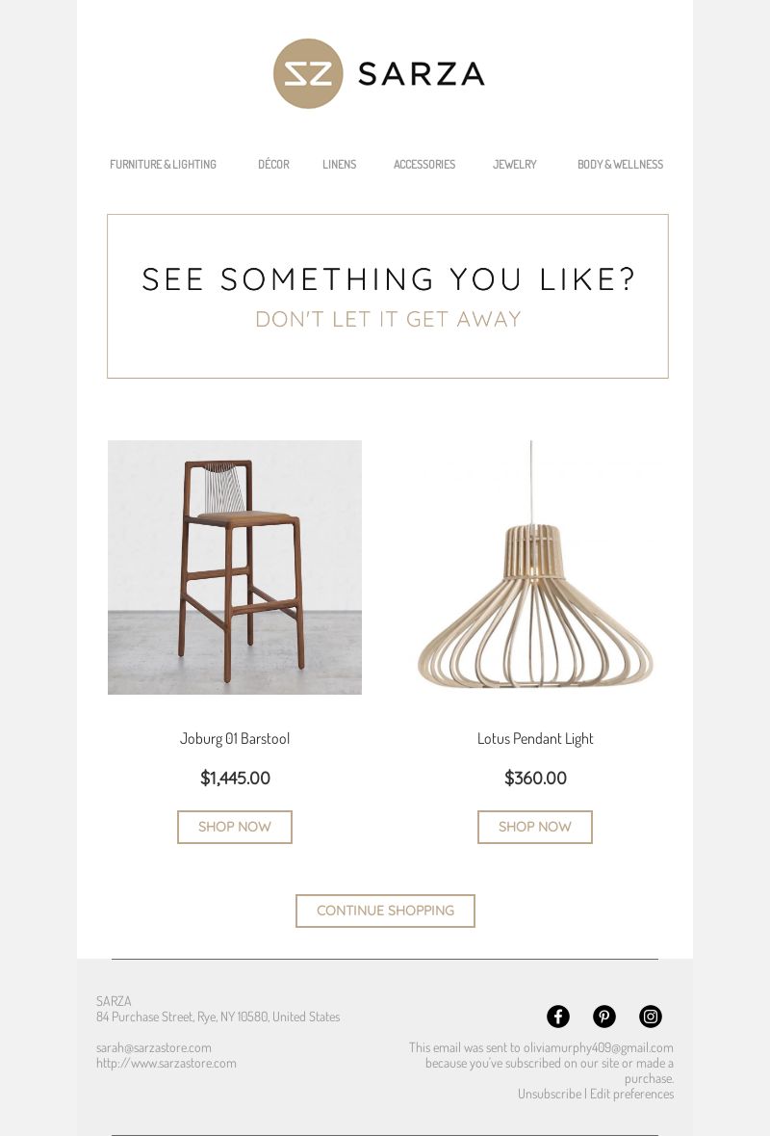
Task: Open the Furniture & Lighting menu item
Action: point(163,165)
